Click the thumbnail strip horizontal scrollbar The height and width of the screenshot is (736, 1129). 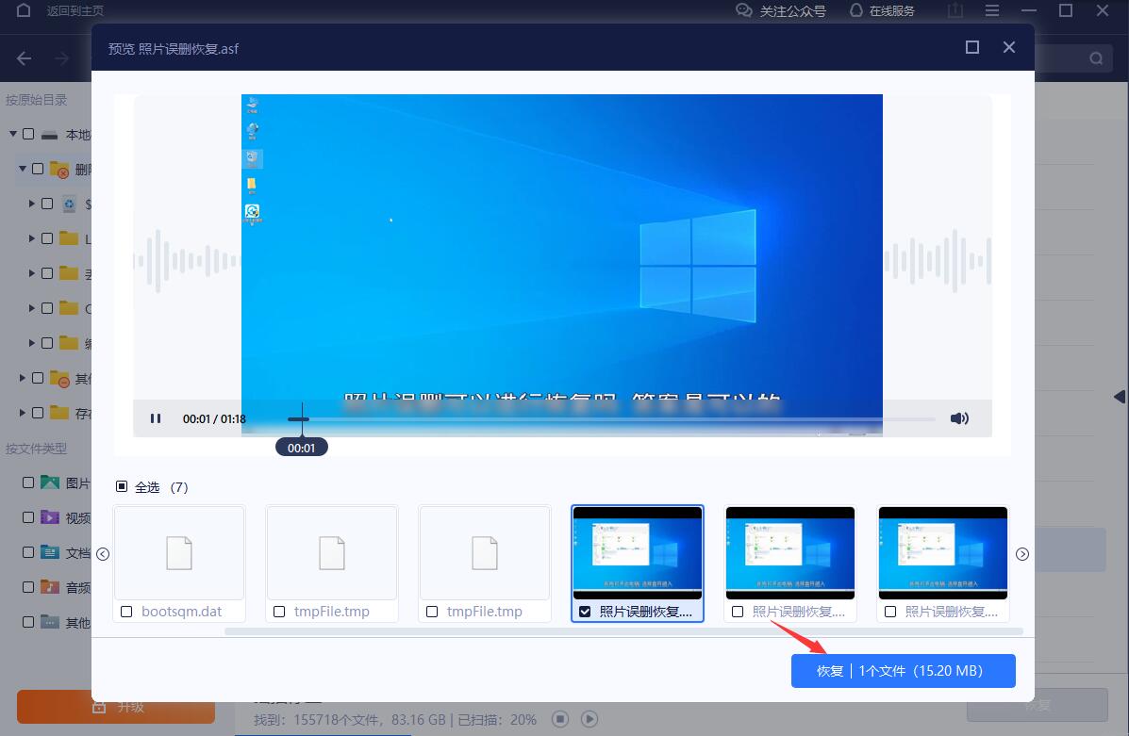click(x=623, y=631)
